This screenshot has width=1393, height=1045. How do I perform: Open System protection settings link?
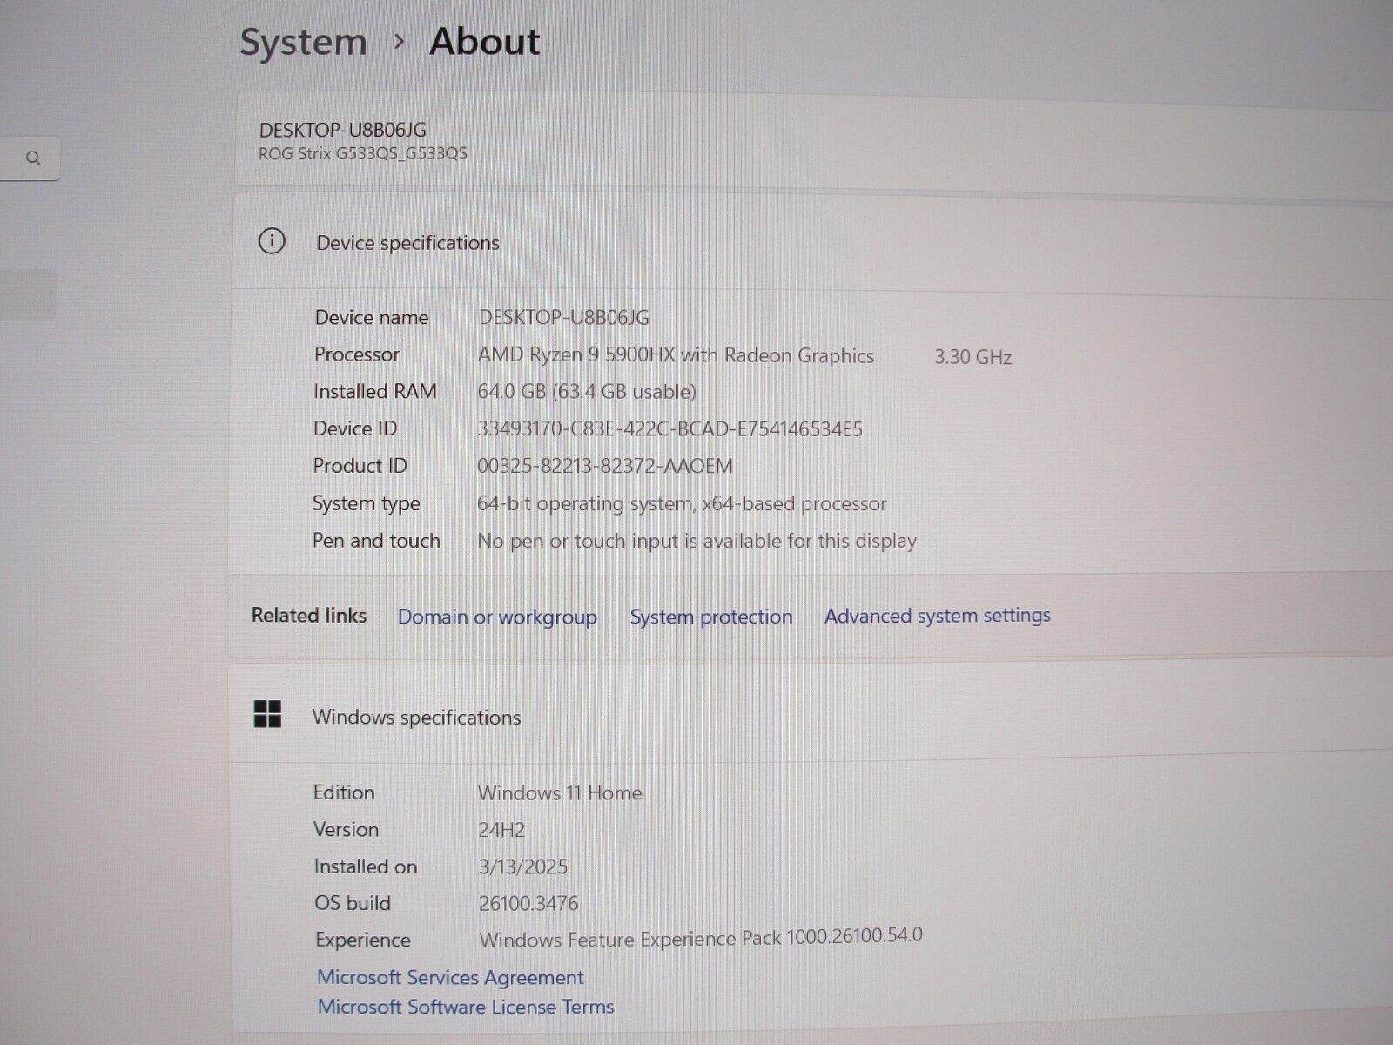(711, 617)
